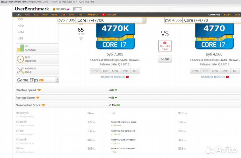Click the score value 65
This screenshot has width=241, height=158.
click(81, 30)
